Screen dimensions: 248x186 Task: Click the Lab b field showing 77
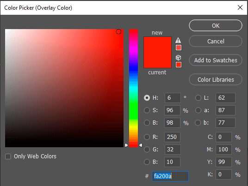point(225,123)
